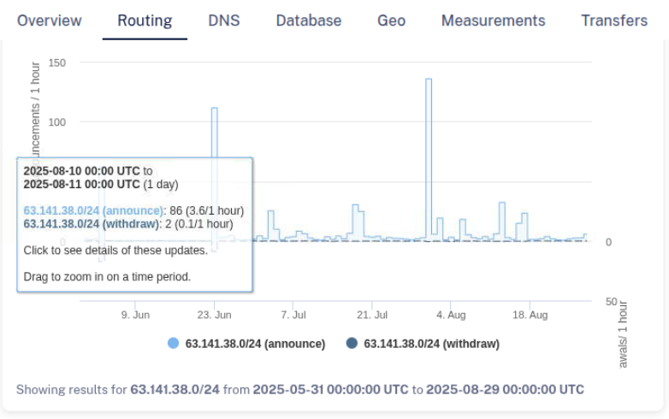Screen dimensions: 669x419
Task: Click the withdraw entry inside the tooltip
Action: point(92,224)
